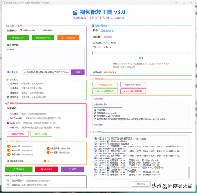Click the green 开始修复 button
The width and height of the screenshot is (197, 193).
click(18, 169)
